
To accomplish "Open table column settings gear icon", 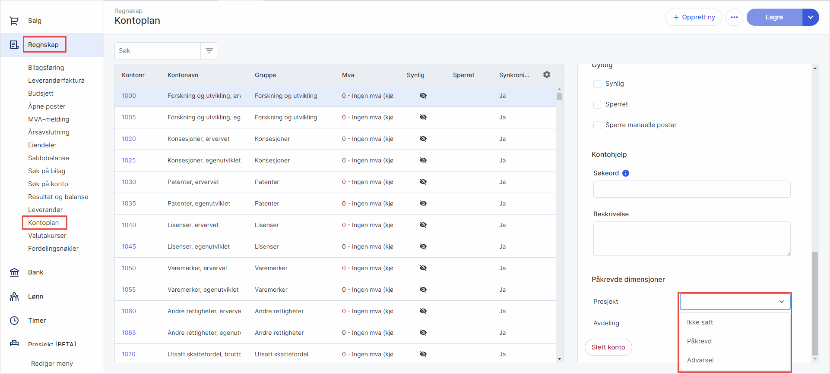I will [x=547, y=75].
